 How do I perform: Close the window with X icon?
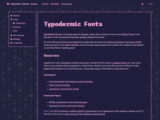point(153,4)
